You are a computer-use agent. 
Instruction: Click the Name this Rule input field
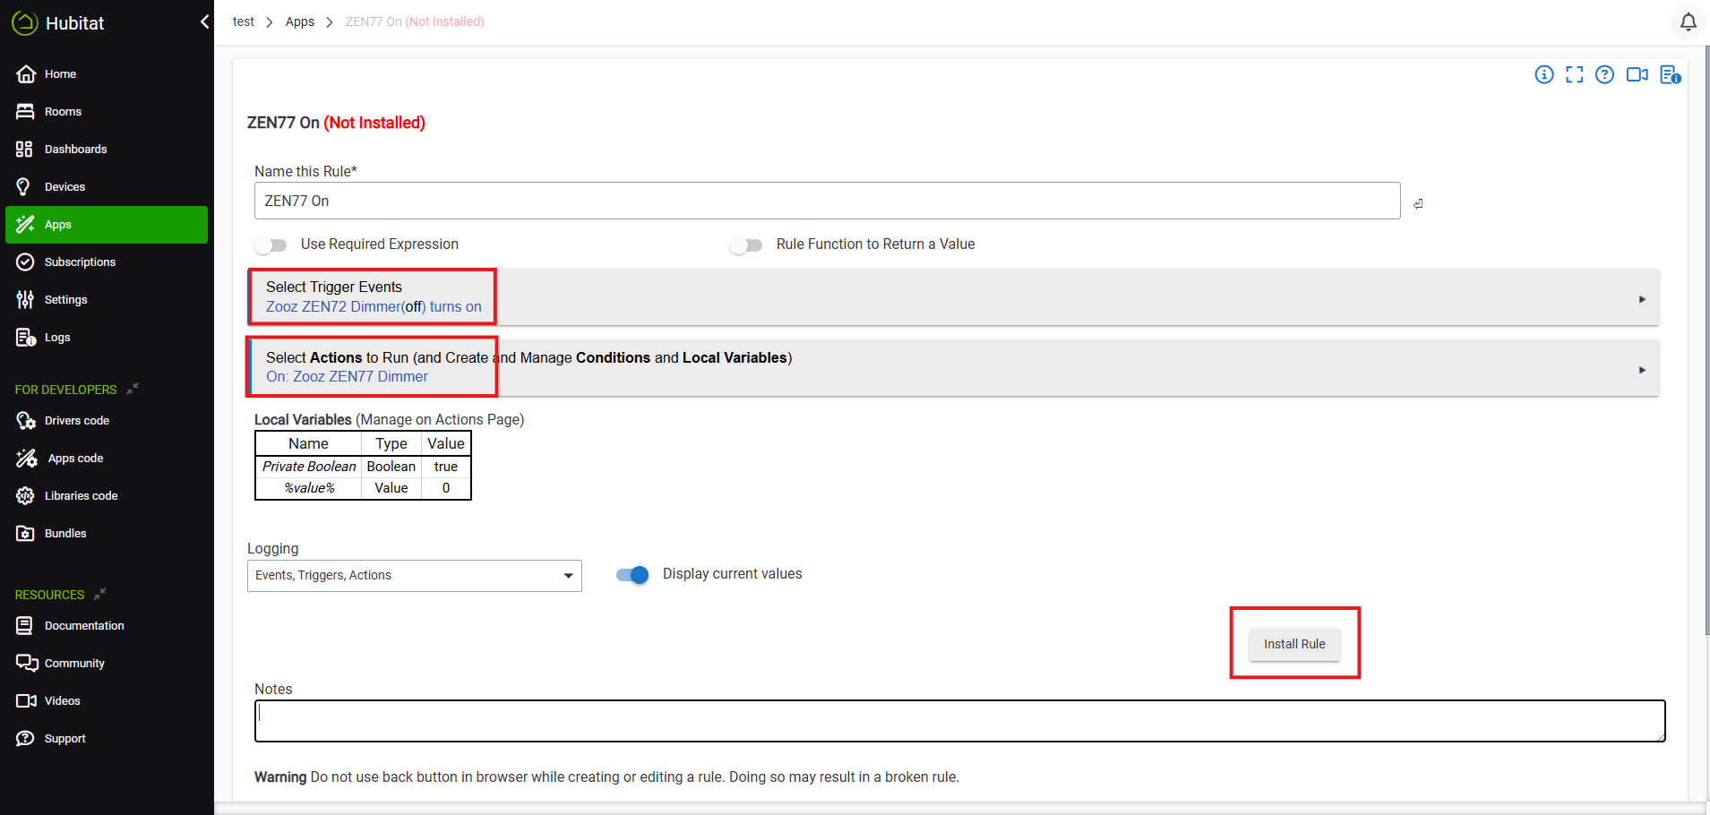coord(827,201)
